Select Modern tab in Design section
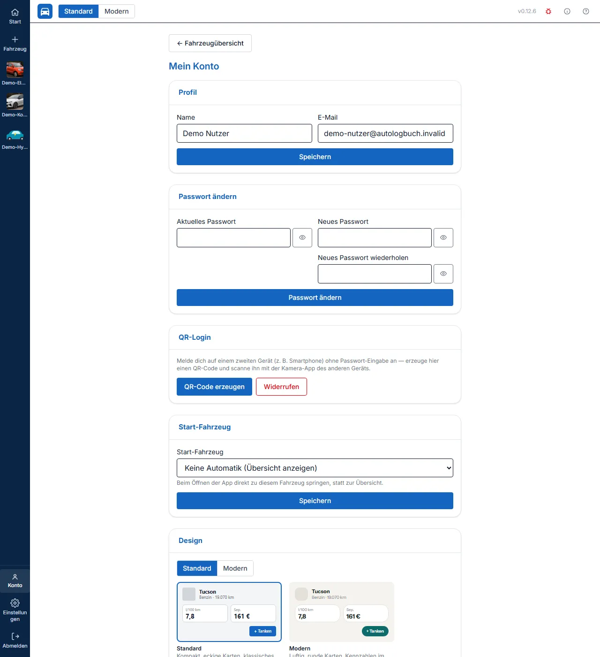This screenshot has width=600, height=657. 235,568
